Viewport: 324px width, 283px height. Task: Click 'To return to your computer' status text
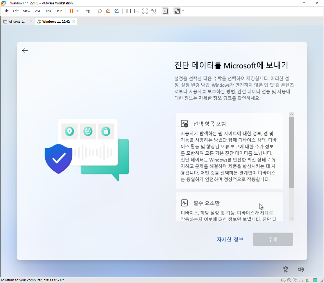pos(32,280)
